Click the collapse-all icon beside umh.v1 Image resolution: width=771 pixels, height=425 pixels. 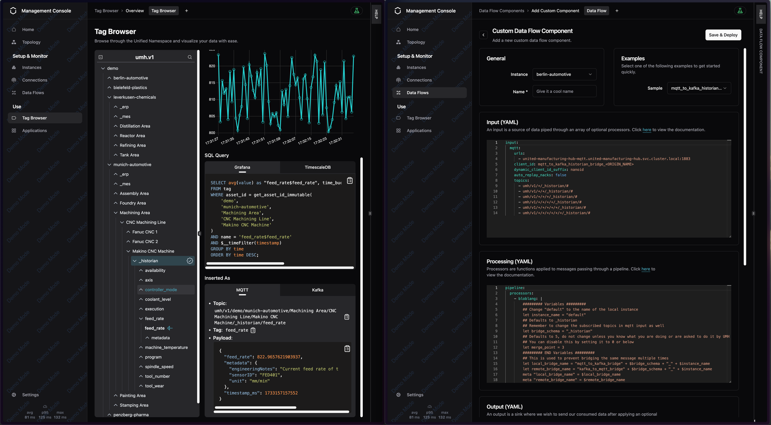[x=101, y=57]
